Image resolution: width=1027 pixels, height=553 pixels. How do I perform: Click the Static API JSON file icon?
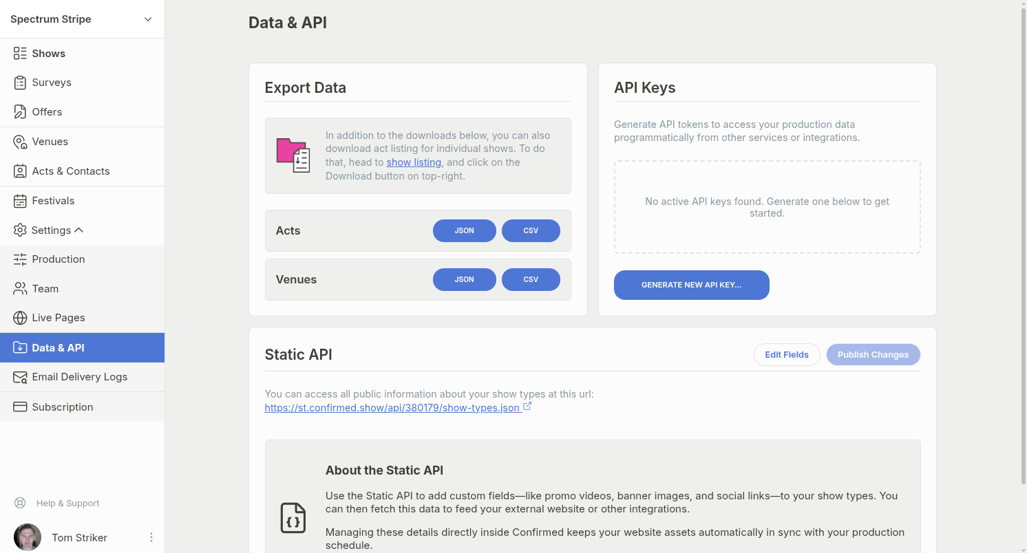click(293, 518)
